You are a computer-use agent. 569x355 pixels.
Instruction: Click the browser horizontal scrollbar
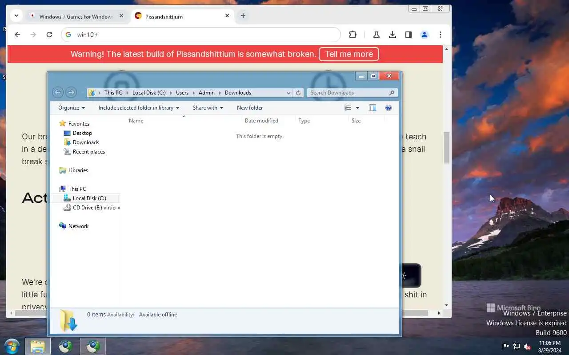click(221, 313)
